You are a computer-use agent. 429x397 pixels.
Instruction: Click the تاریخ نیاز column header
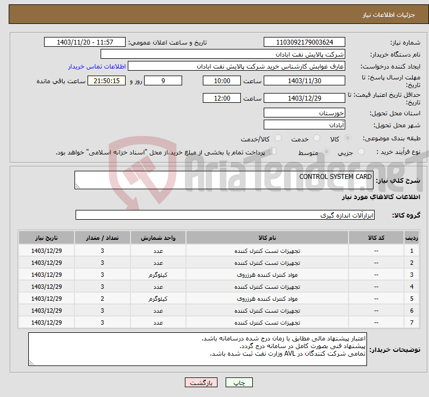(x=47, y=238)
